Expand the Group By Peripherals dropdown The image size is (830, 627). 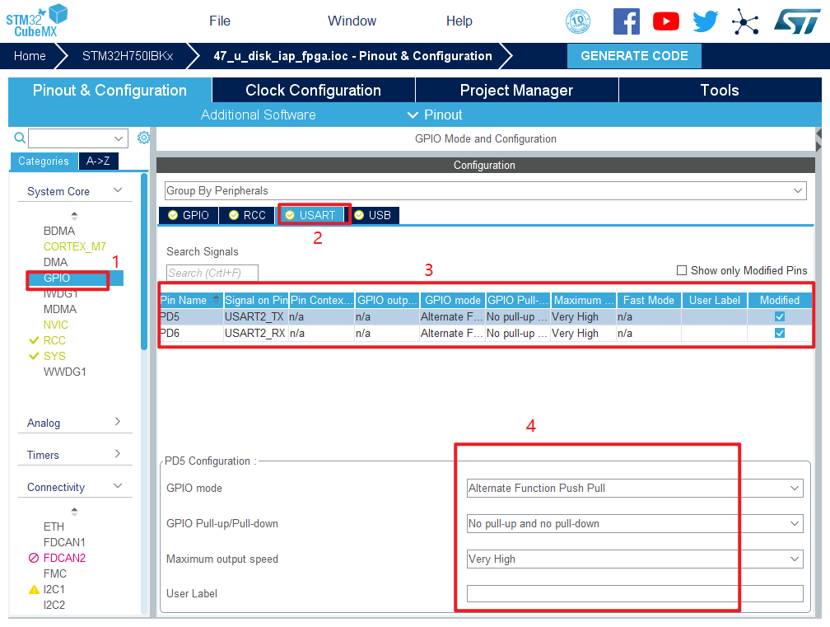pos(484,190)
